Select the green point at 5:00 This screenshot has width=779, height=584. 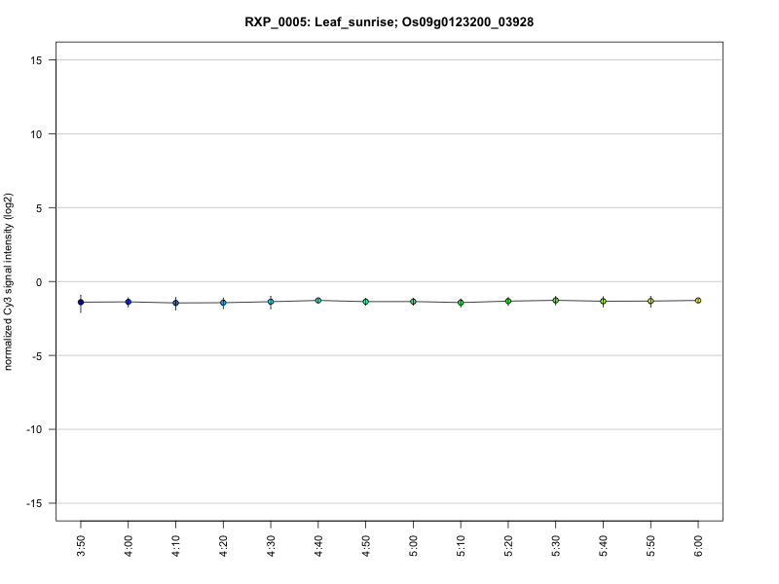click(413, 302)
